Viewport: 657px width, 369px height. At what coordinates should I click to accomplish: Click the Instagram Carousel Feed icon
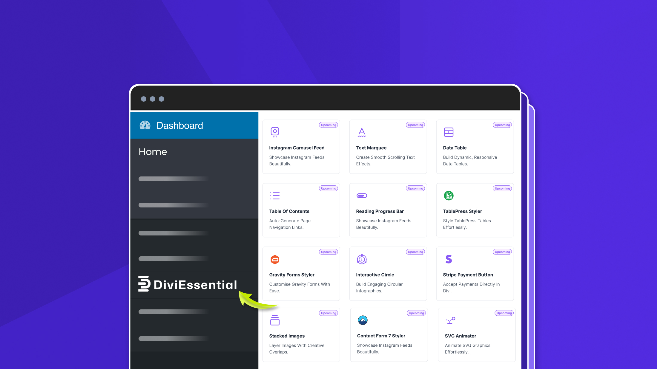pyautogui.click(x=275, y=132)
